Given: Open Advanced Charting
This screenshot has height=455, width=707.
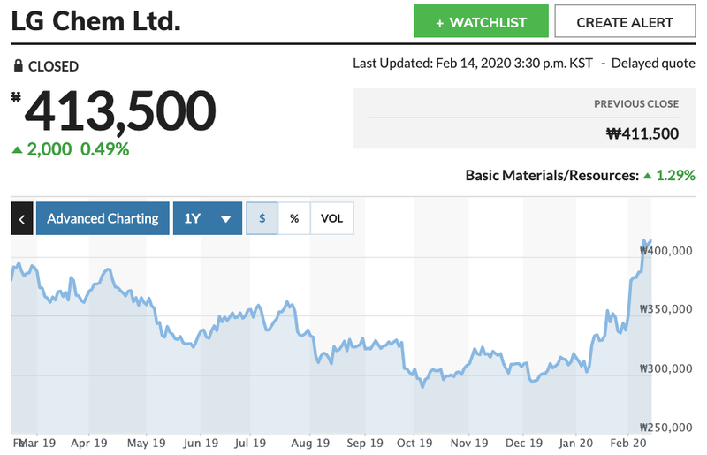Looking at the screenshot, I should tap(103, 218).
